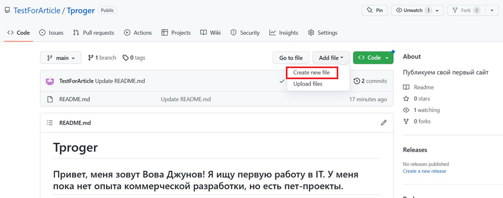Click the Public visibility badge
The image size is (503, 198).
[108, 10]
